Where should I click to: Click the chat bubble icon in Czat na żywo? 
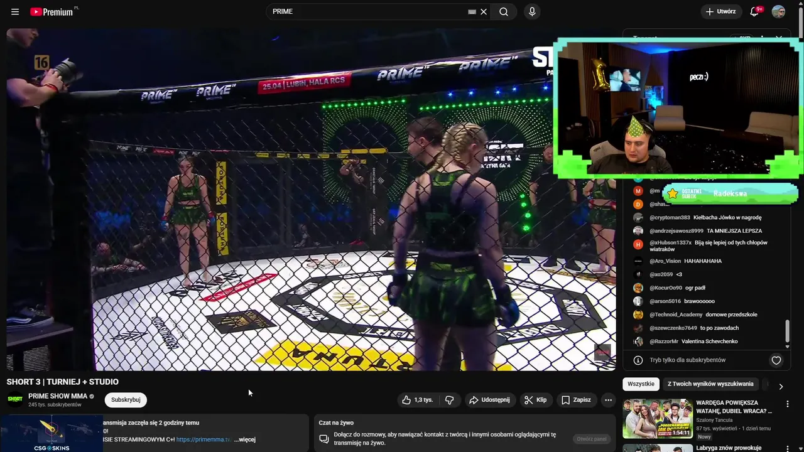pos(324,439)
